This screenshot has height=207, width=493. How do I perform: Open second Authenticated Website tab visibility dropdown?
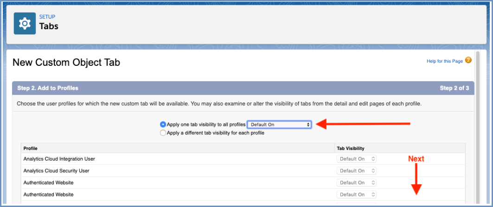point(356,195)
